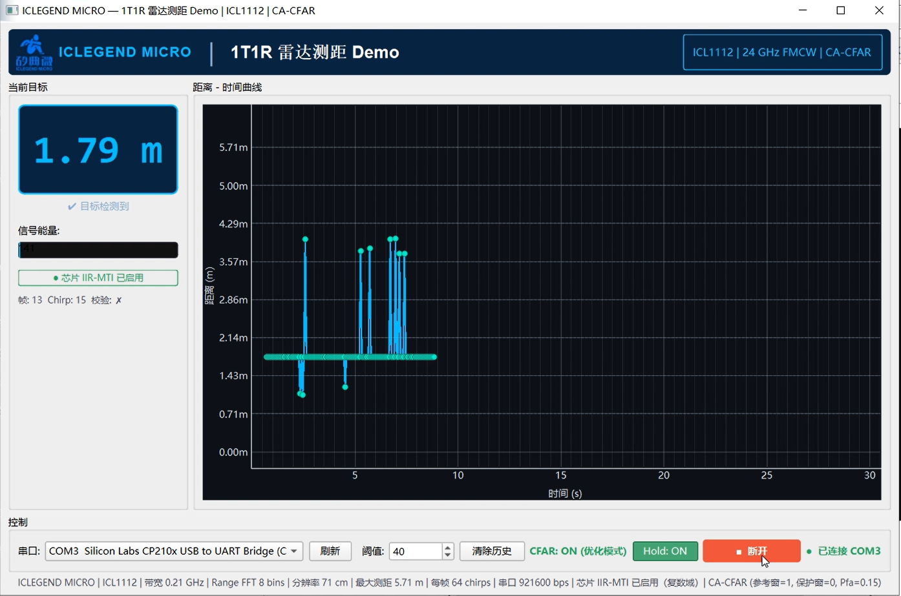Open the COM3 serial port dropdown
901x596 pixels.
coord(174,551)
